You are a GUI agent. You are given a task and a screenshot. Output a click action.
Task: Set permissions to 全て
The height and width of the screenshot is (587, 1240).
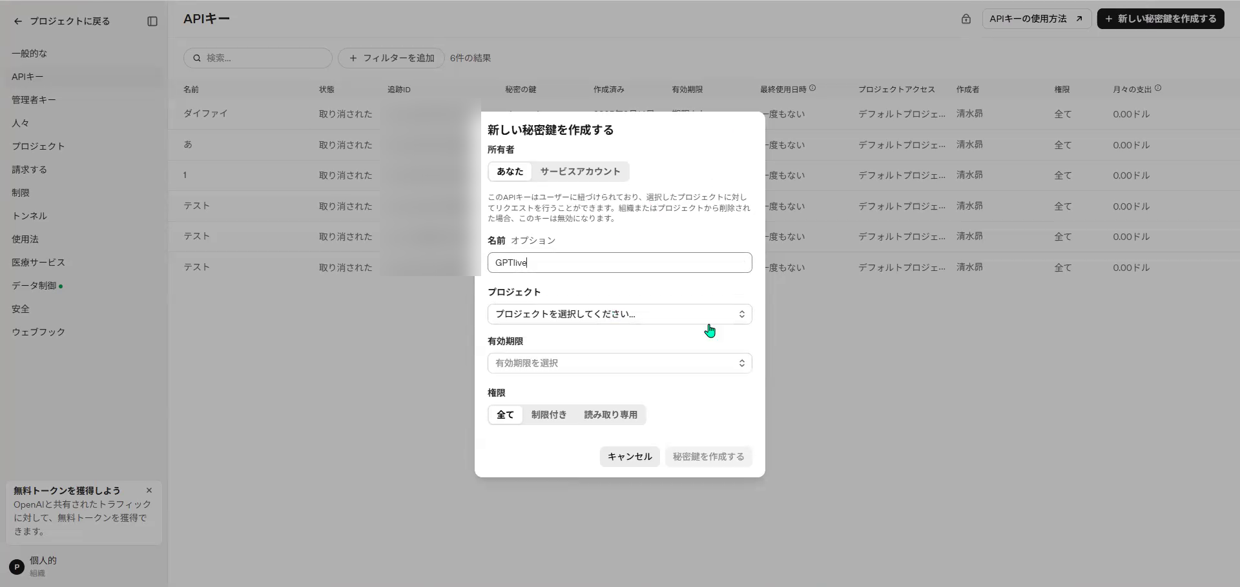coord(505,415)
